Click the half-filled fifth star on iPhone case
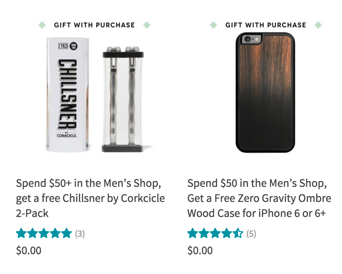 coord(238,233)
